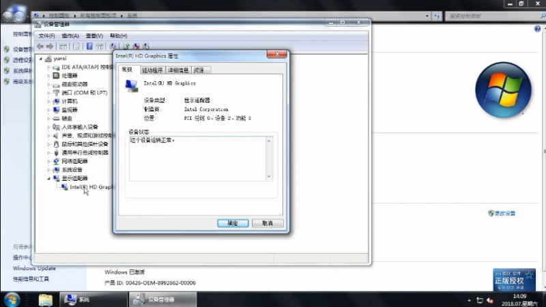Select the 常规 tab
Image resolution: width=546 pixels, height=307 pixels.
tap(128, 70)
